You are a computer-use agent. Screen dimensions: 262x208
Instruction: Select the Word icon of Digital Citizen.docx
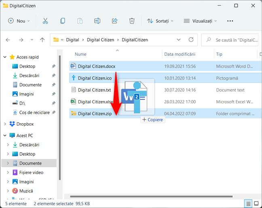click(x=73, y=66)
